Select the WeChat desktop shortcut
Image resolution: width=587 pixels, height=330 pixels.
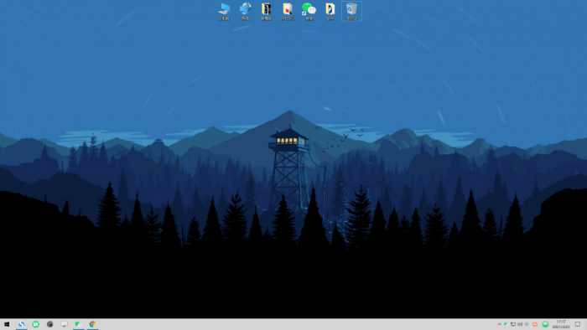click(309, 11)
